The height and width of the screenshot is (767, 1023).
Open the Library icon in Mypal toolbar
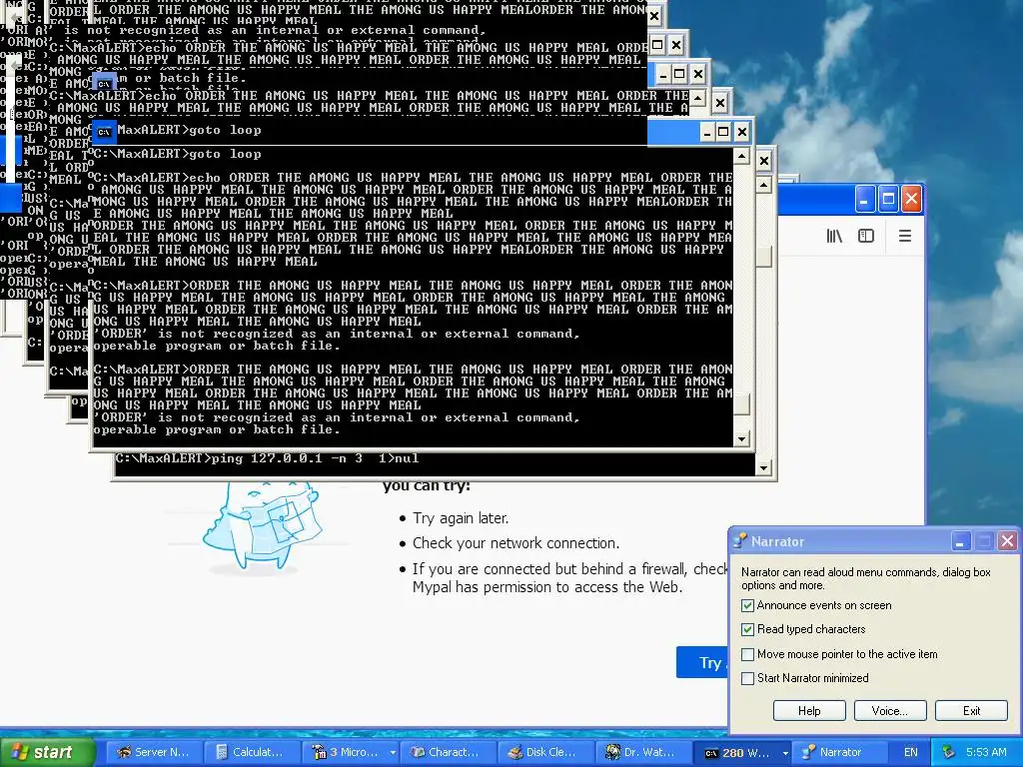click(x=834, y=236)
